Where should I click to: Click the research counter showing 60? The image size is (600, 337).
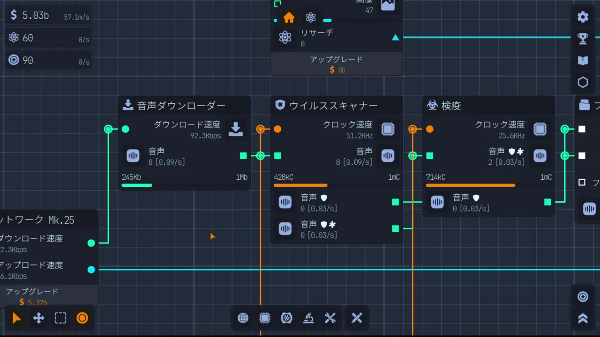(x=49, y=38)
